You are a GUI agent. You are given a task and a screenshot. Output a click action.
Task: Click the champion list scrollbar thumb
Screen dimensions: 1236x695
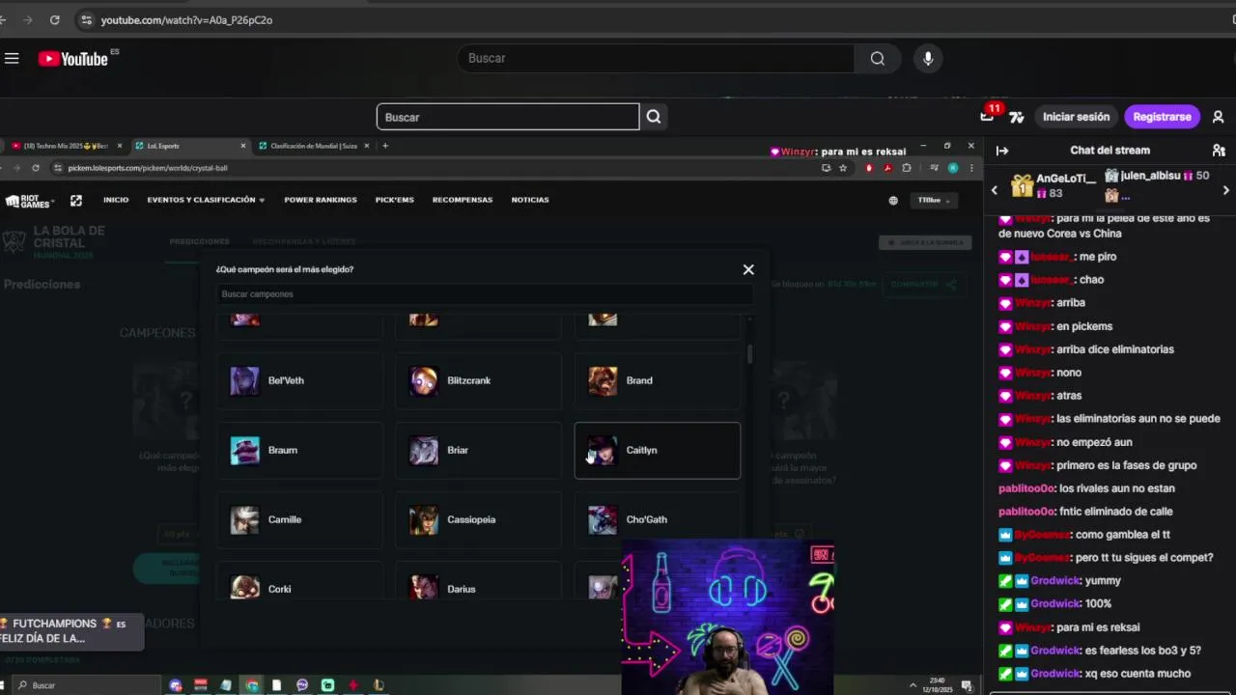coord(749,353)
